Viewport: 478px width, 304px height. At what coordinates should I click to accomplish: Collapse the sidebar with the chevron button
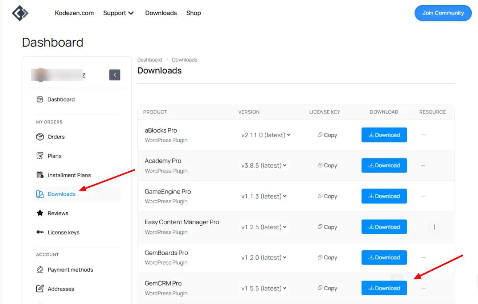(115, 75)
